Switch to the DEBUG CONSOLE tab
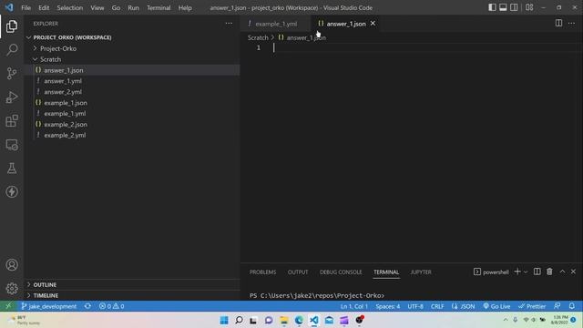Screen dimensions: 583x328 [x=341, y=272]
